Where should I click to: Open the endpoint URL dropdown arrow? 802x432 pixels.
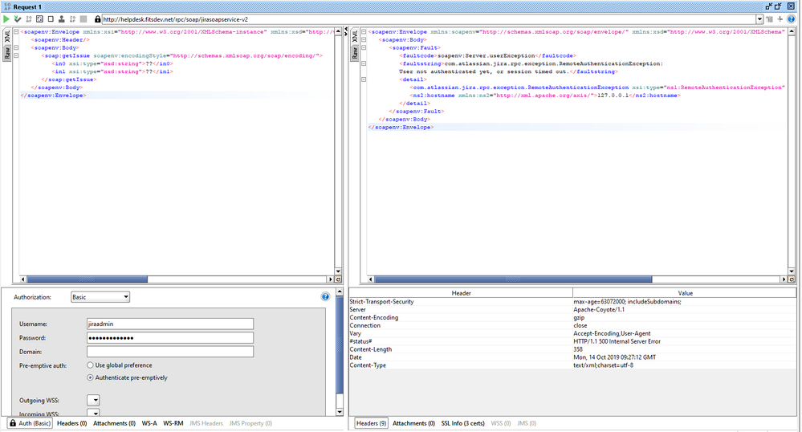coord(759,19)
